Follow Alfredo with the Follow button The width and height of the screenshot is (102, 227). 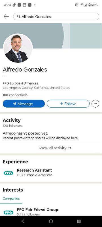click(68, 104)
